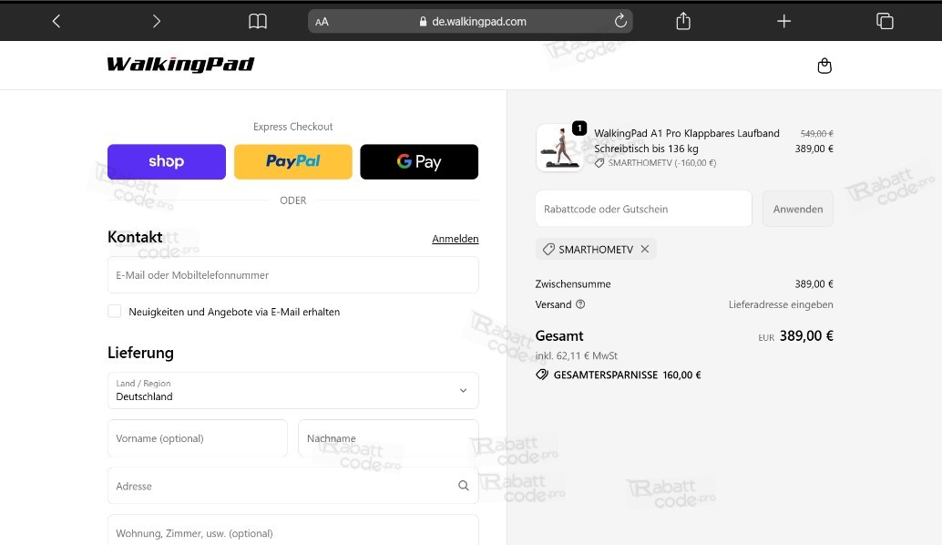Click the Anmelden link
This screenshot has height=545, width=942.
pos(455,238)
